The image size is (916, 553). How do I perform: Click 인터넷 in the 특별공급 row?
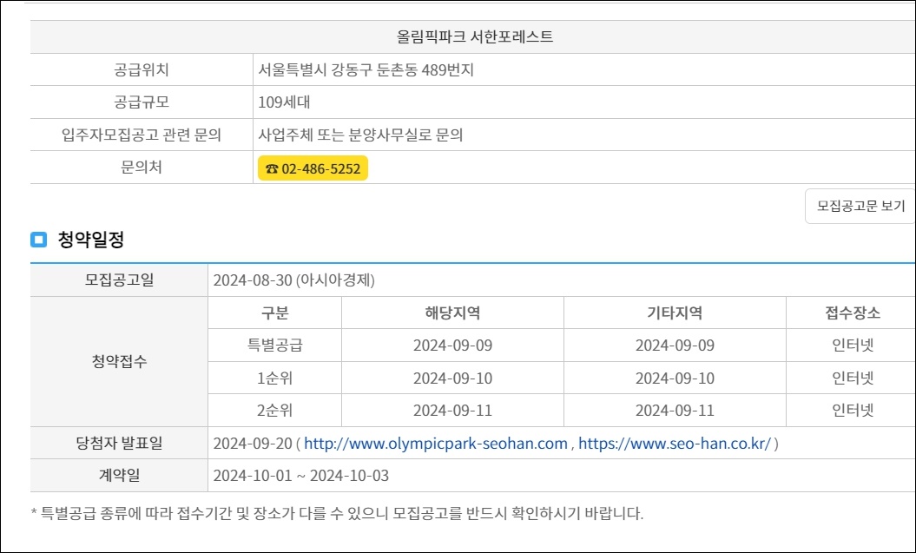coord(853,346)
